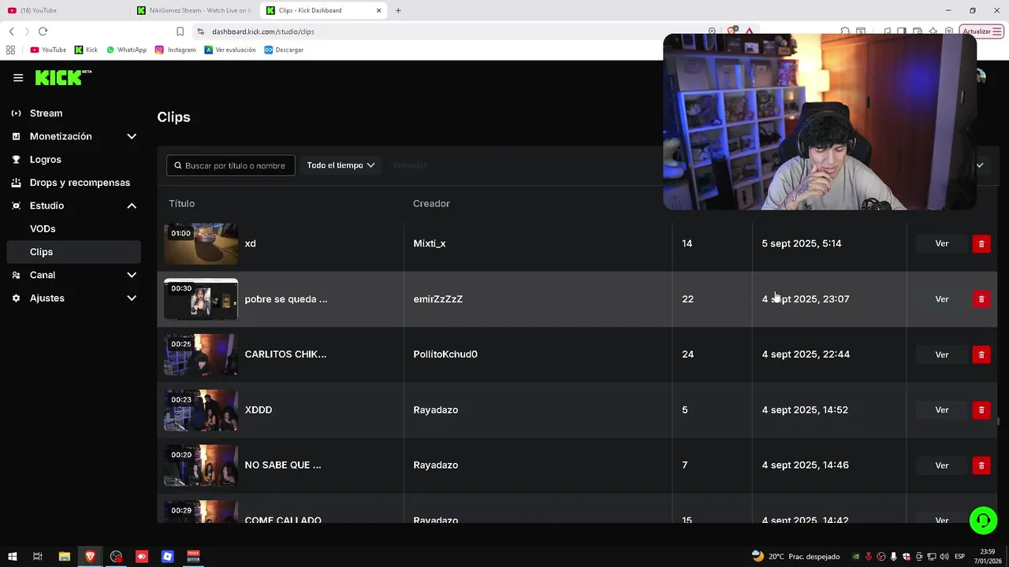
Task: Open thumbnail of the xd clip
Action: point(201,243)
